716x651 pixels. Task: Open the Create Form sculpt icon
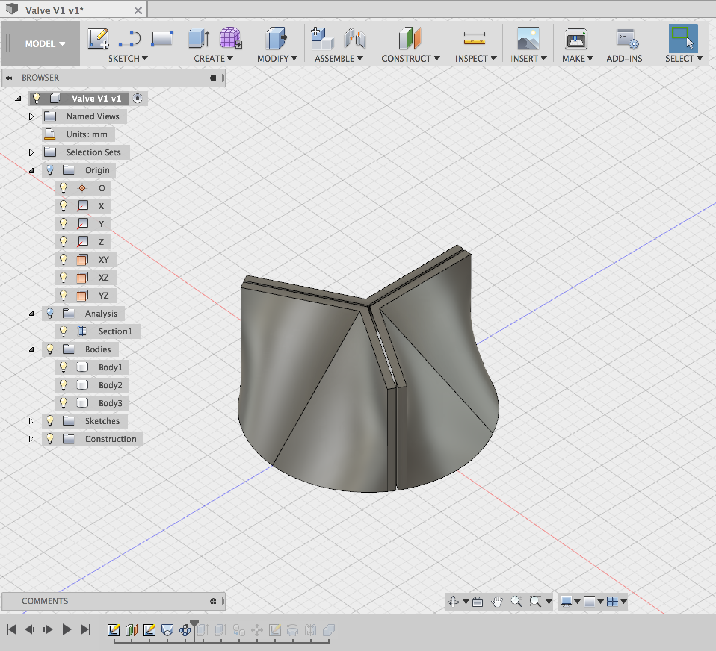(231, 38)
